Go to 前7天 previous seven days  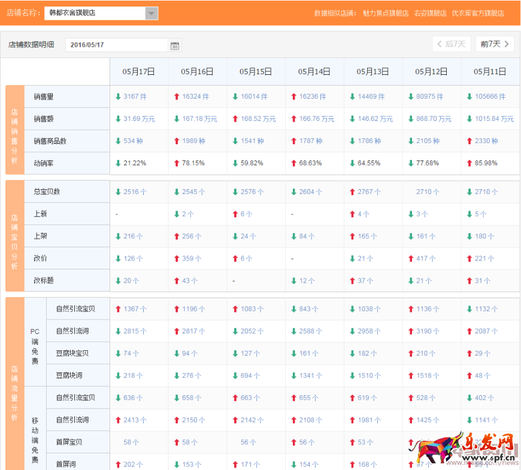[x=495, y=44]
